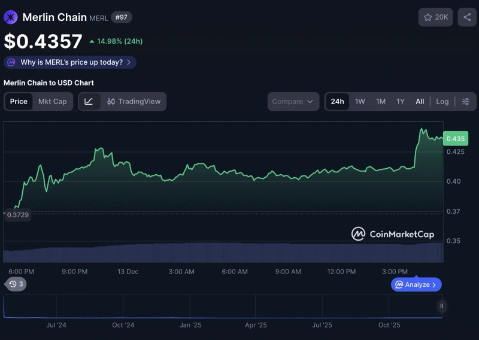This screenshot has width=479, height=340.
Task: Click the Oct '25 navigator label
Action: (389, 325)
